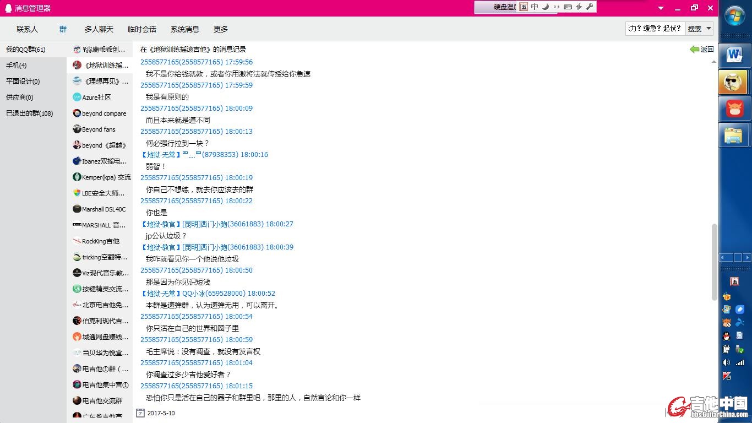Switch to the 群 tab
This screenshot has height=423, width=752.
pyautogui.click(x=63, y=29)
